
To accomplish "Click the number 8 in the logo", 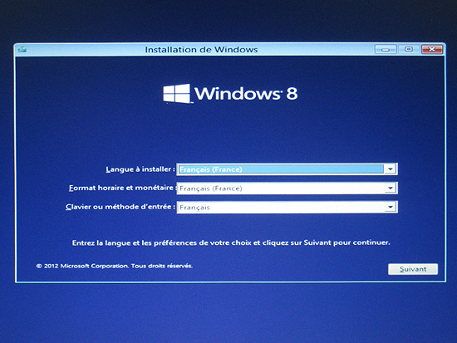I will (x=292, y=94).
